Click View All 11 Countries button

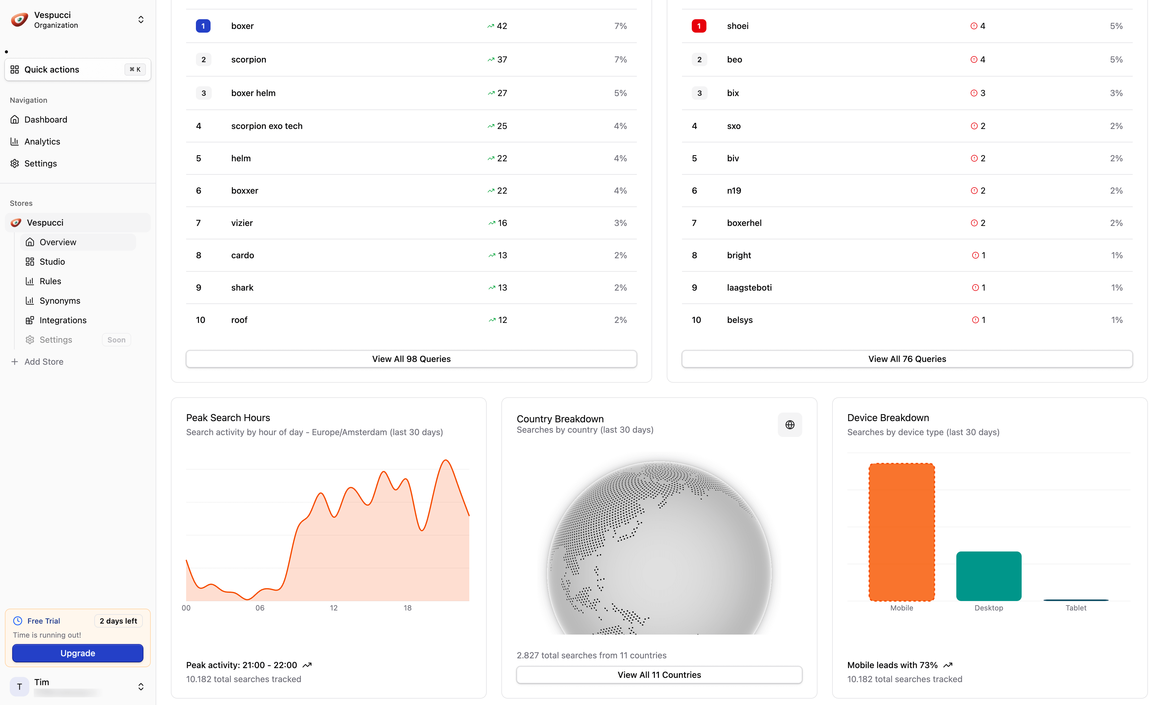pos(659,675)
